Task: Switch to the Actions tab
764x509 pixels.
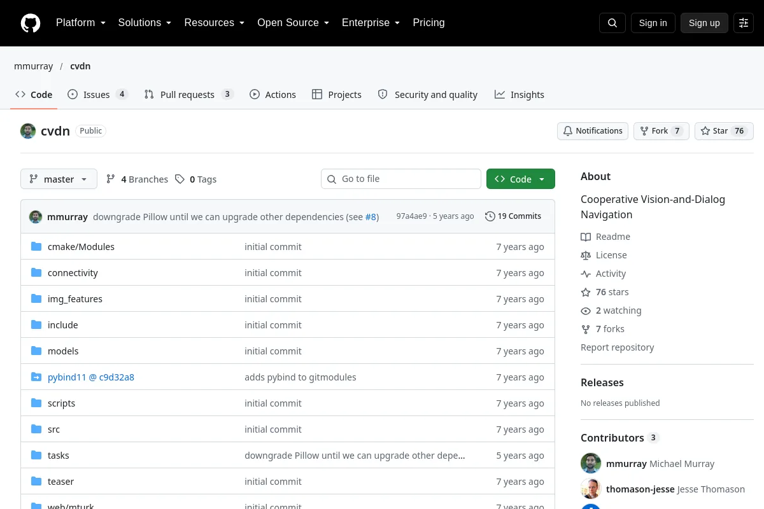Action: click(x=272, y=95)
